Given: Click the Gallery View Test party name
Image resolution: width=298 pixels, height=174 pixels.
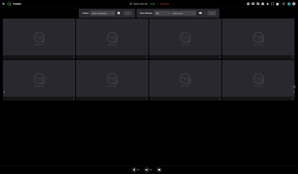Looking at the screenshot, I should click(140, 4).
